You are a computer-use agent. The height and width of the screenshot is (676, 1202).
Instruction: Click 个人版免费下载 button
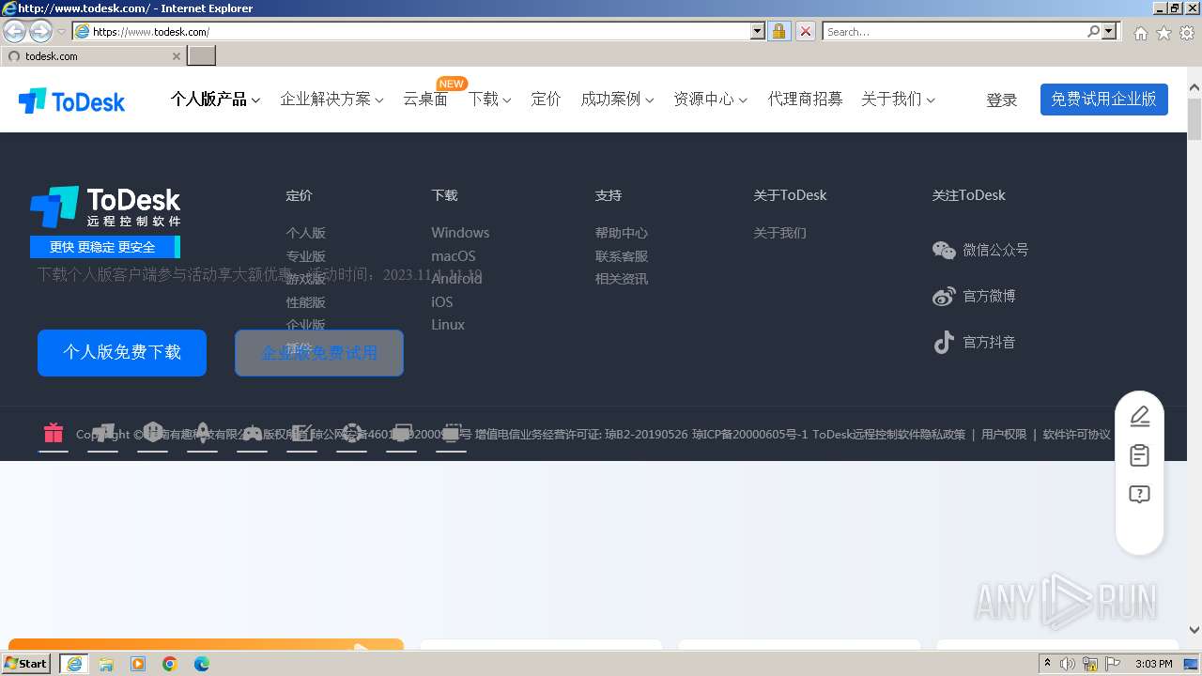tap(122, 353)
